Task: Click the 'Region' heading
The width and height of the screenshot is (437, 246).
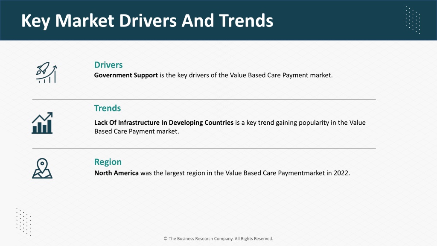Action: pos(108,162)
